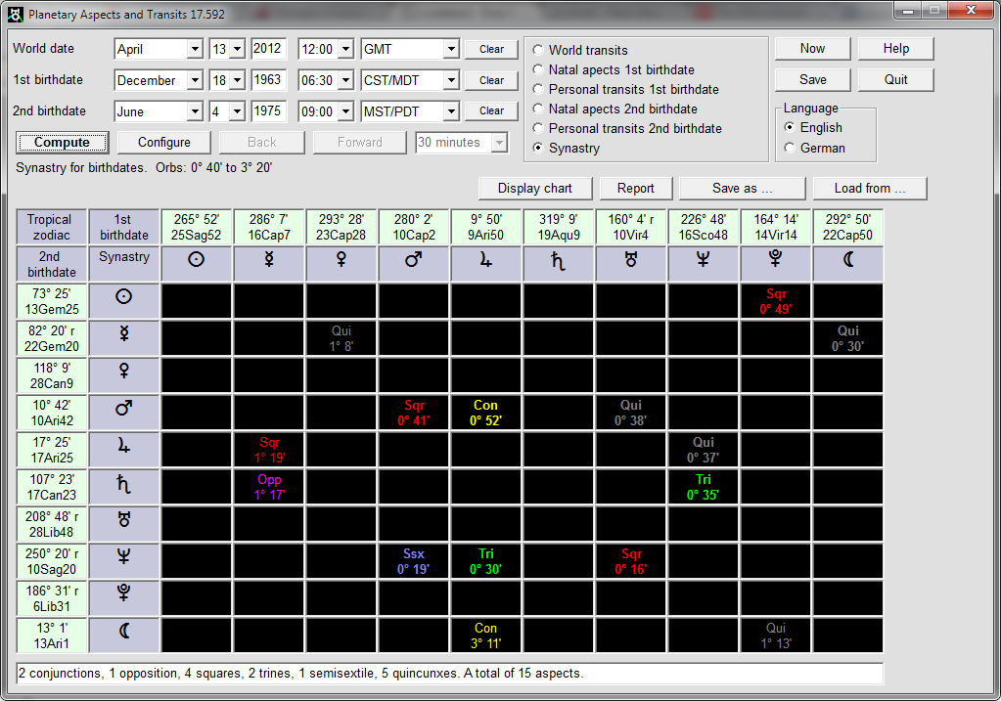This screenshot has width=1001, height=701.
Task: Click the Saturn symbol in the column header
Action: click(x=558, y=260)
